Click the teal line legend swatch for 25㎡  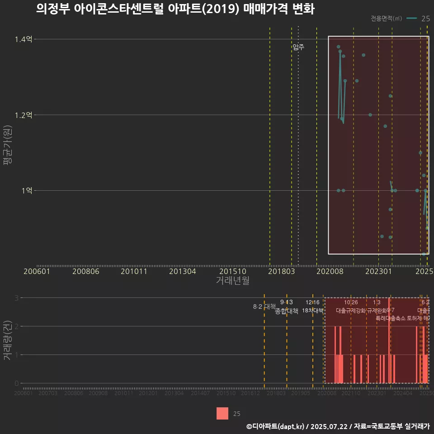(411, 18)
